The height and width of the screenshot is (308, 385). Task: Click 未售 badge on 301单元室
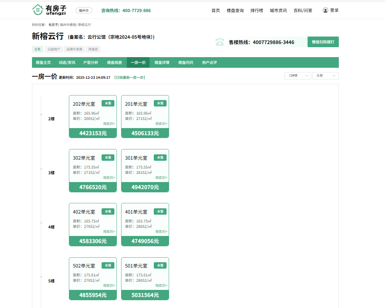click(x=160, y=157)
